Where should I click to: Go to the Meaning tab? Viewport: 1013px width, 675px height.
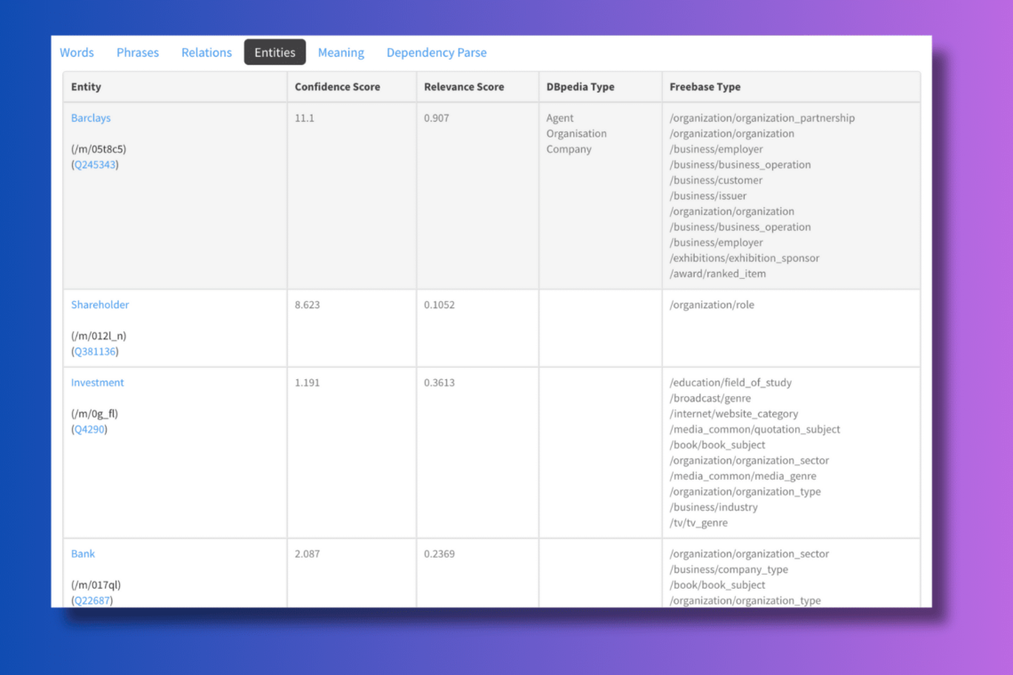[x=341, y=52]
